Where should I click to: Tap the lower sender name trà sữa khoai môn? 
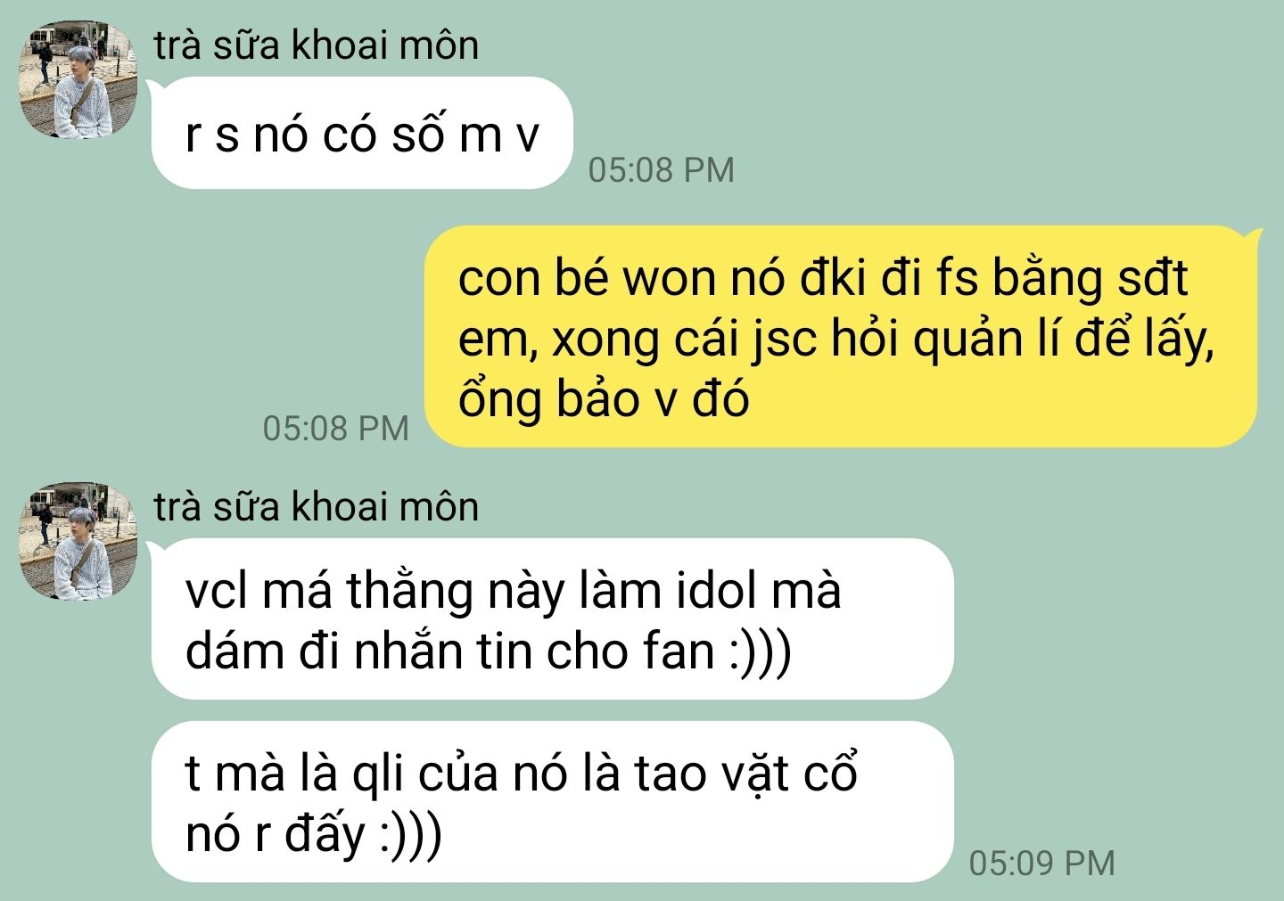[x=317, y=506]
